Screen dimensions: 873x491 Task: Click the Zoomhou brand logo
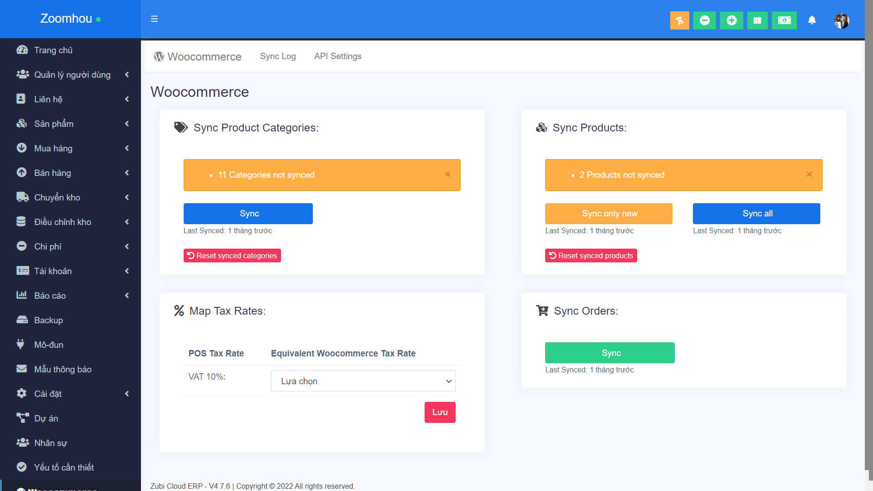70,19
